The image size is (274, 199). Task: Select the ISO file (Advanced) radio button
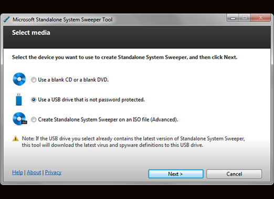tap(34, 120)
